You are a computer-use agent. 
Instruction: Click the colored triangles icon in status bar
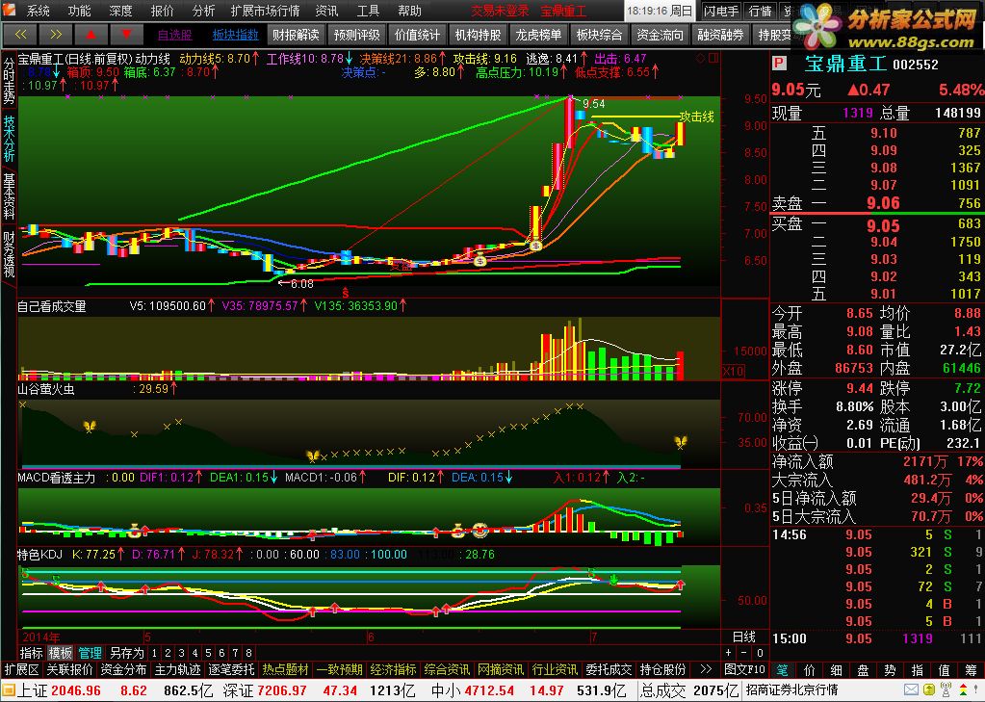coord(964,690)
